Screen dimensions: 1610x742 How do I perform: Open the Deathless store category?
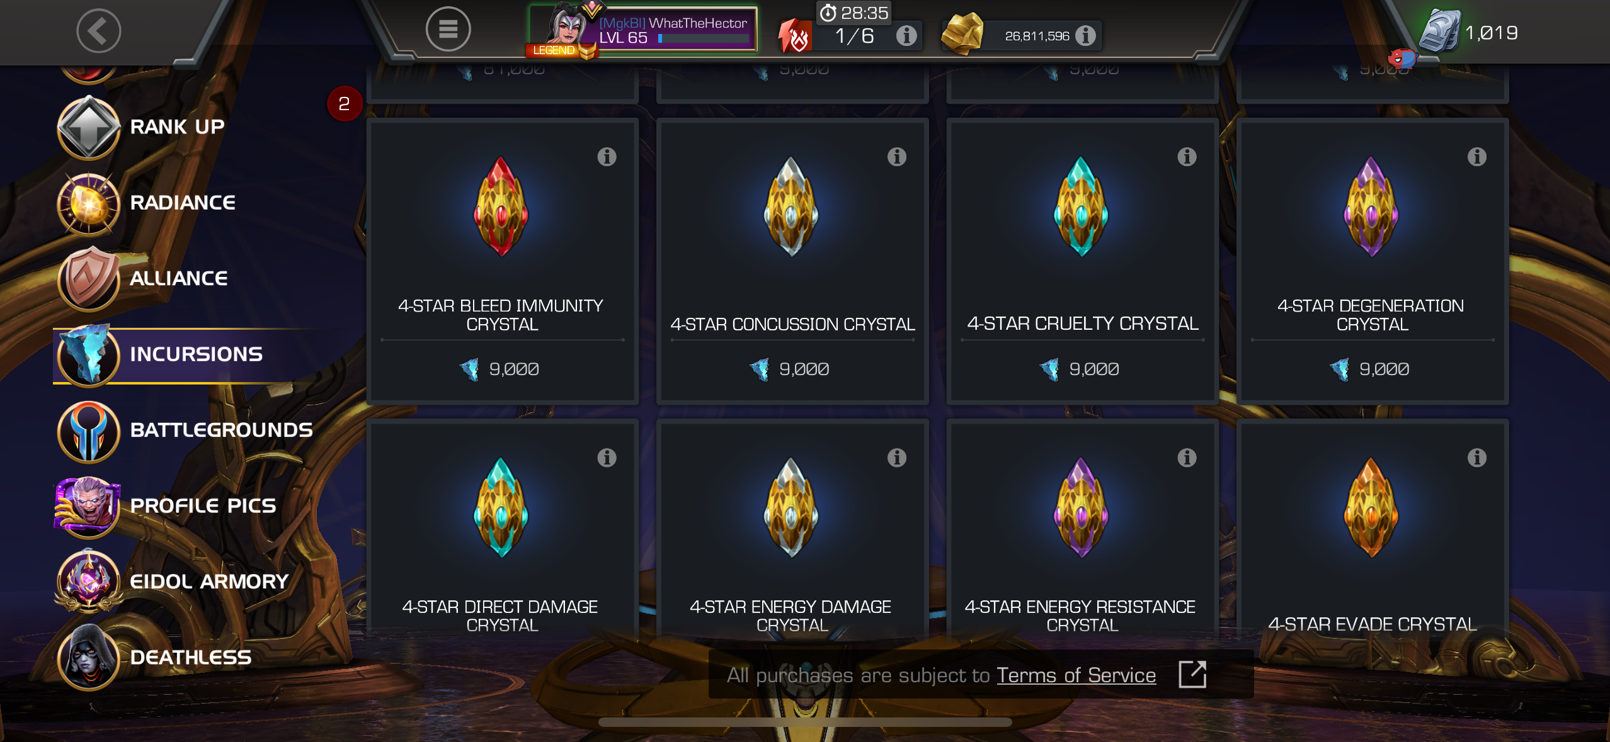(189, 658)
